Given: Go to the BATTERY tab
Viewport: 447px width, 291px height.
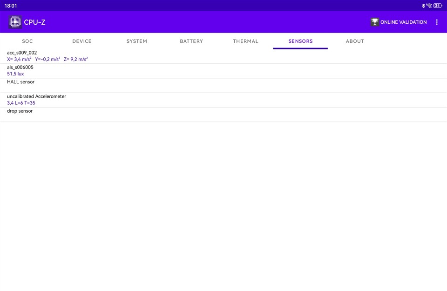Looking at the screenshot, I should tap(191, 41).
